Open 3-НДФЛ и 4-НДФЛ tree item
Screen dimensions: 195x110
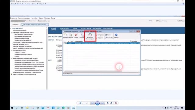[20, 52]
